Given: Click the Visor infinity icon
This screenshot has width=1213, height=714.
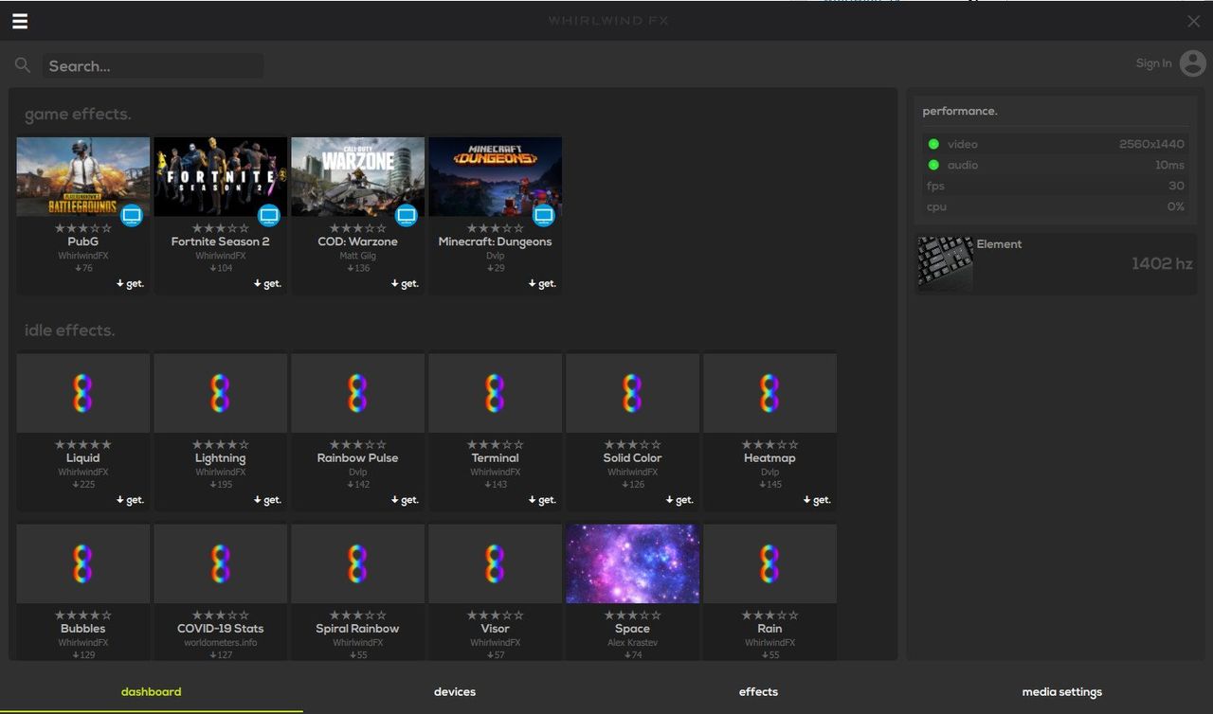Looking at the screenshot, I should 496,563.
